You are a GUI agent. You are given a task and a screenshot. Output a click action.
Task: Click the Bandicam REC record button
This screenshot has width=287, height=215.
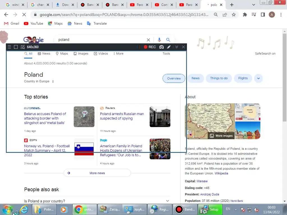pos(150,47)
